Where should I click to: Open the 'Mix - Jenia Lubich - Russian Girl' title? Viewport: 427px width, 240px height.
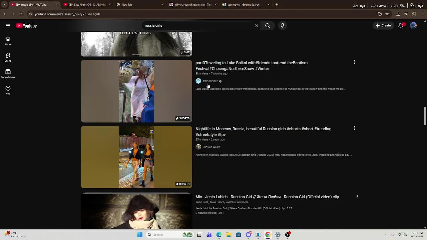pyautogui.click(x=267, y=197)
